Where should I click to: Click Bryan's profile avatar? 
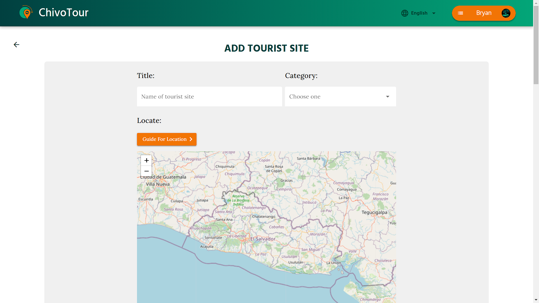[506, 13]
